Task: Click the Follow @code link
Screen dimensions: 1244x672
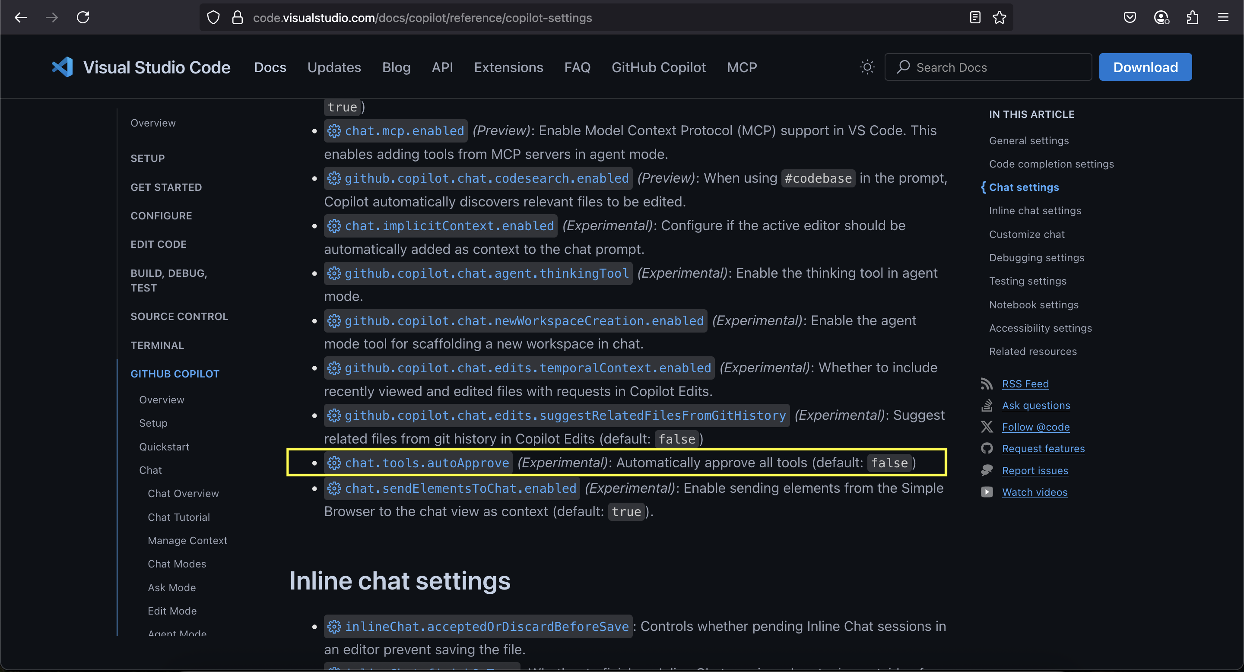Action: click(1035, 427)
